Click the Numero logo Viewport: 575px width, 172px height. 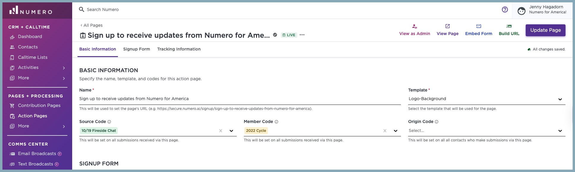31,10
